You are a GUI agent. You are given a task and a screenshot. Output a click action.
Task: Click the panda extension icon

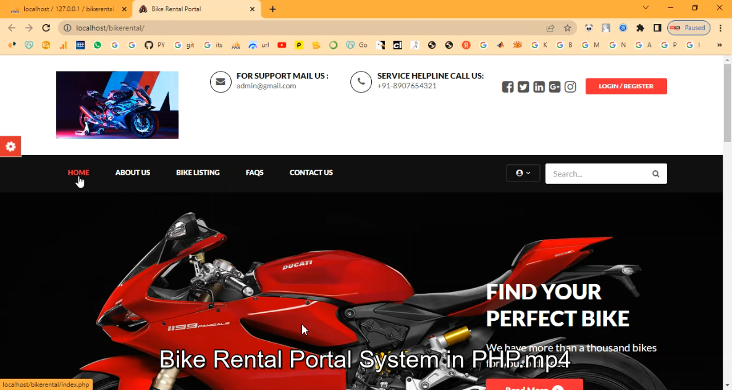[589, 28]
